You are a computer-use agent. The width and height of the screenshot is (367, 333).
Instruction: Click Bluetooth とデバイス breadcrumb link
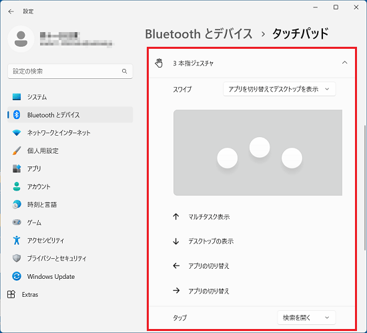pyautogui.click(x=199, y=34)
